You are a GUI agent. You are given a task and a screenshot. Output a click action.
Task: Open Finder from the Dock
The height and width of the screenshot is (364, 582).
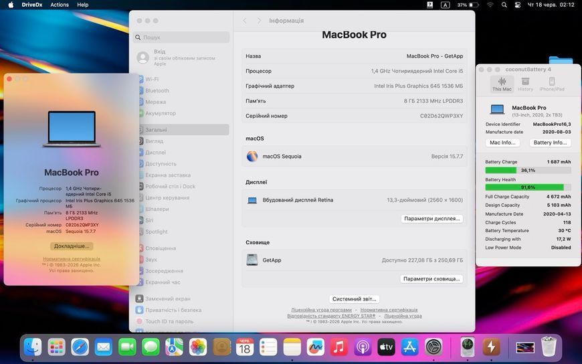point(33,347)
